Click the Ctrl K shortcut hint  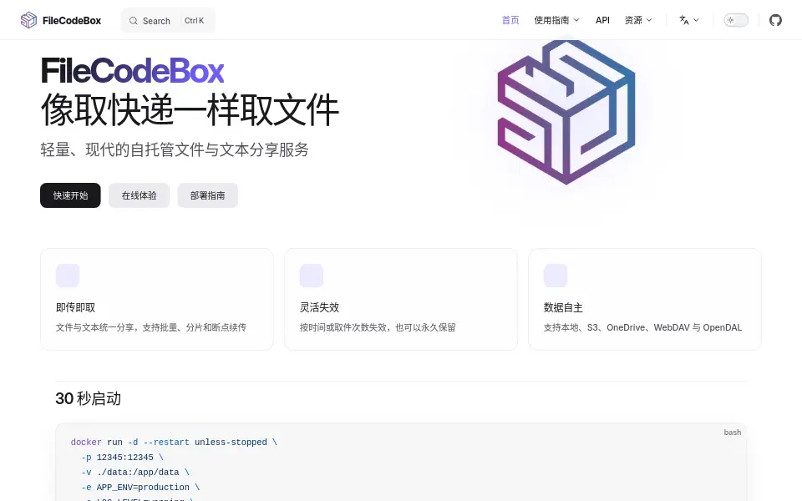click(x=195, y=21)
